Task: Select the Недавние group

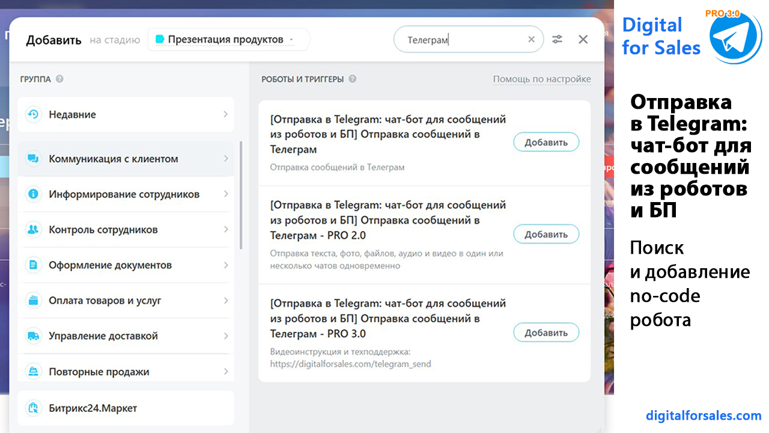Action: click(x=126, y=114)
